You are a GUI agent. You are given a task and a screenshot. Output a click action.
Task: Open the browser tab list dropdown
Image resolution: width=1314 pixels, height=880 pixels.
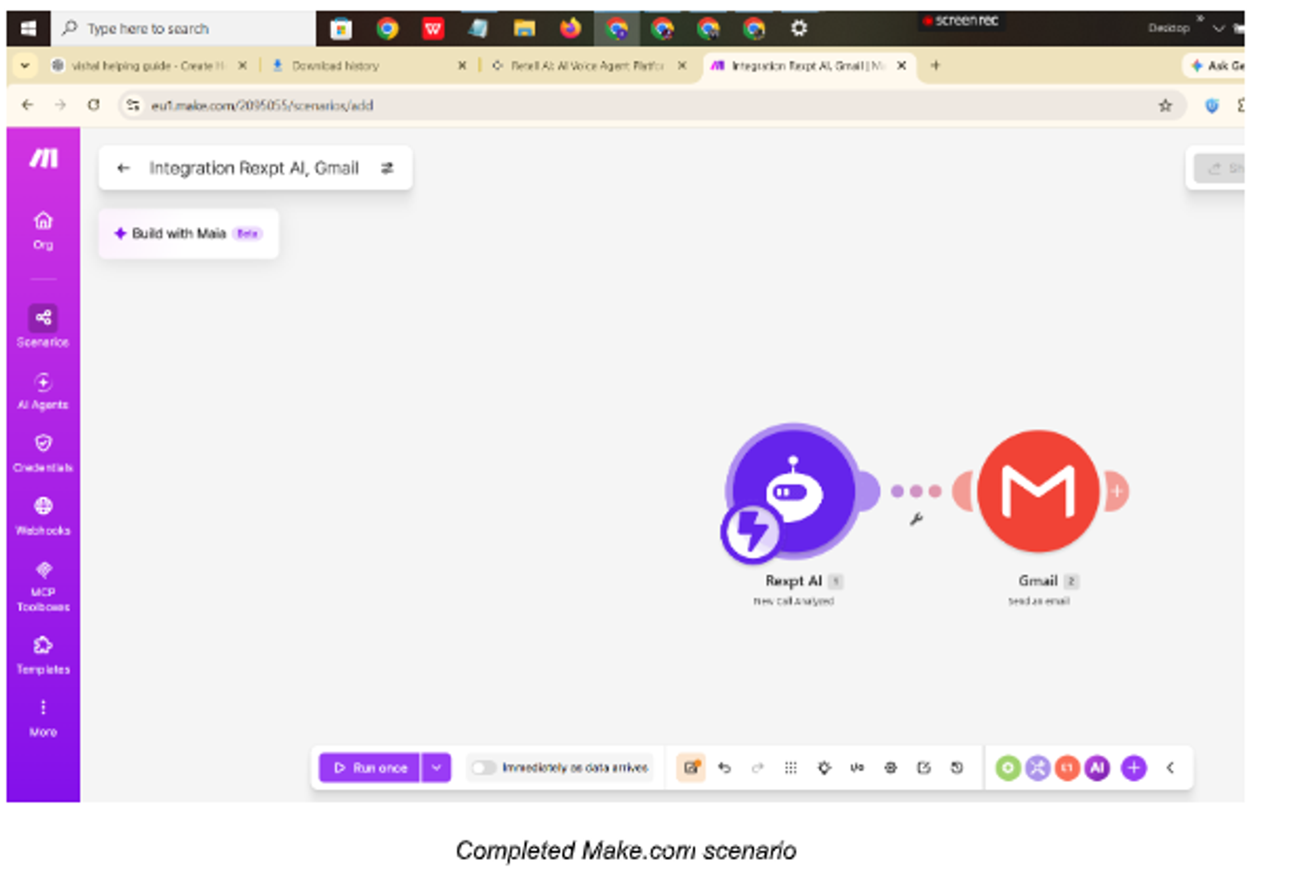pos(25,66)
